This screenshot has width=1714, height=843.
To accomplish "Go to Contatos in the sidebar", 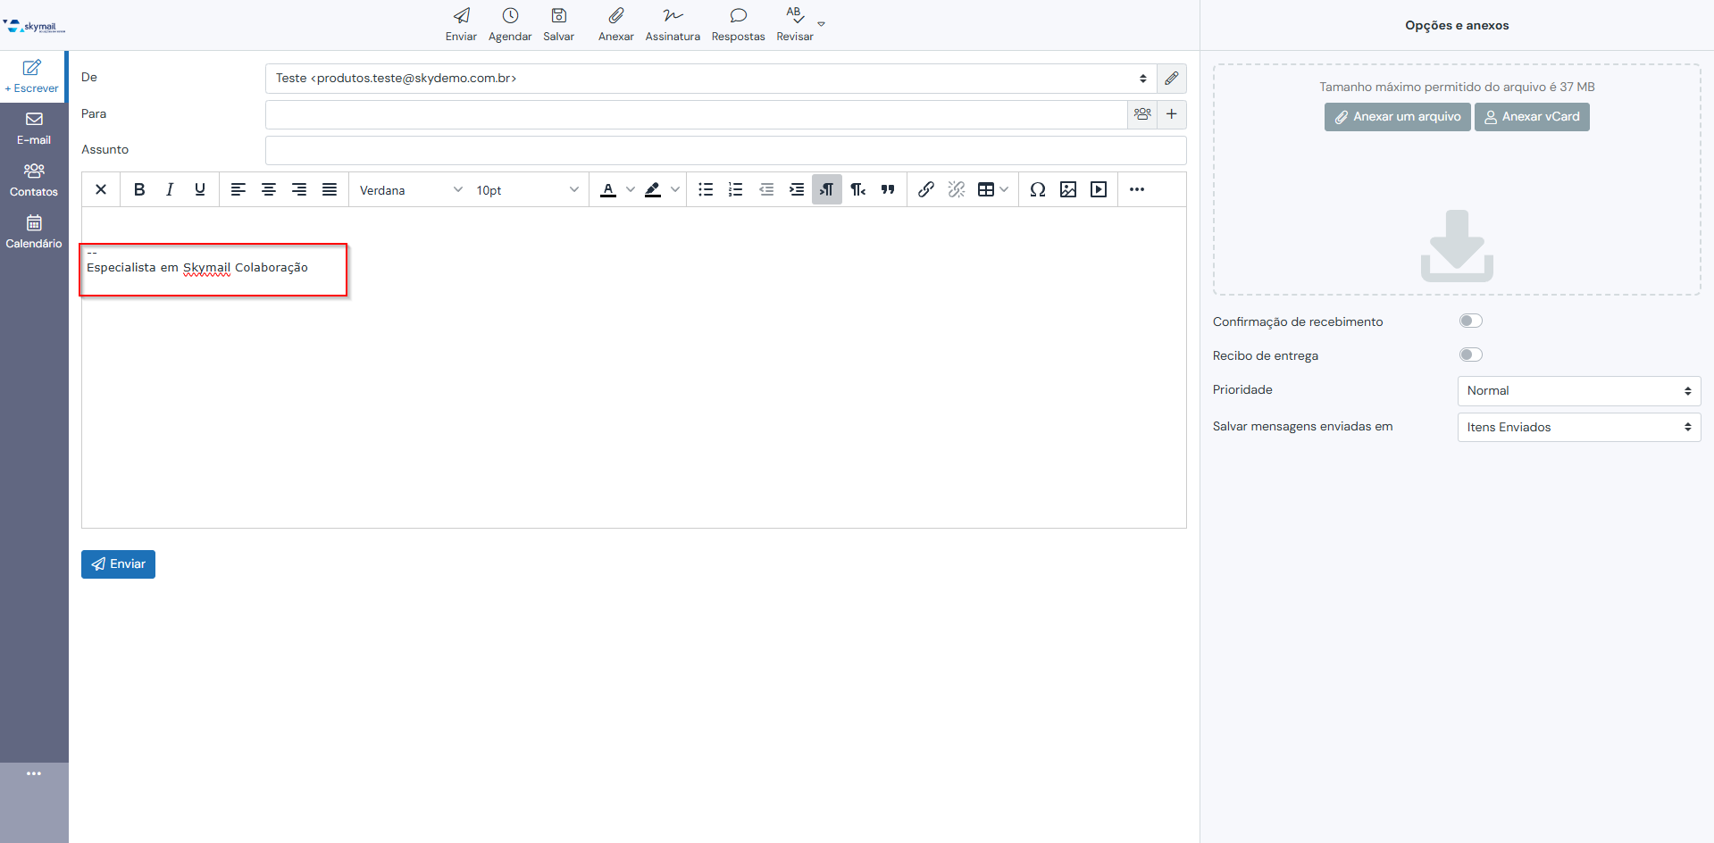I will pyautogui.click(x=34, y=179).
